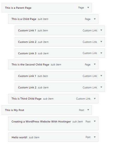114x144 pixels.
Task: Click Page type label on Parent Page bar
Action: (81, 8)
